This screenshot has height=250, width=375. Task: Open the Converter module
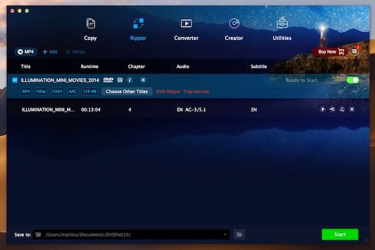coord(186,29)
